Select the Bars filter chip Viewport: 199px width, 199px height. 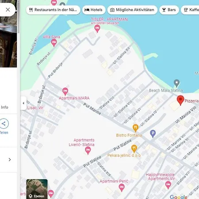pos(169,10)
